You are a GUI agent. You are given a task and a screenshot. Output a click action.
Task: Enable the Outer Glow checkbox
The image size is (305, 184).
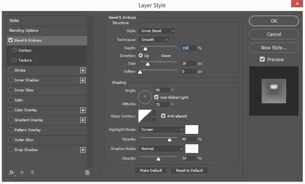(x=10, y=140)
